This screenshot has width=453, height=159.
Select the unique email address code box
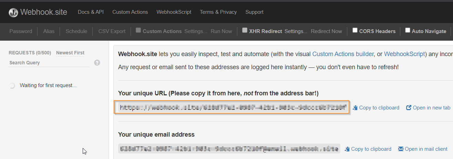(229, 149)
